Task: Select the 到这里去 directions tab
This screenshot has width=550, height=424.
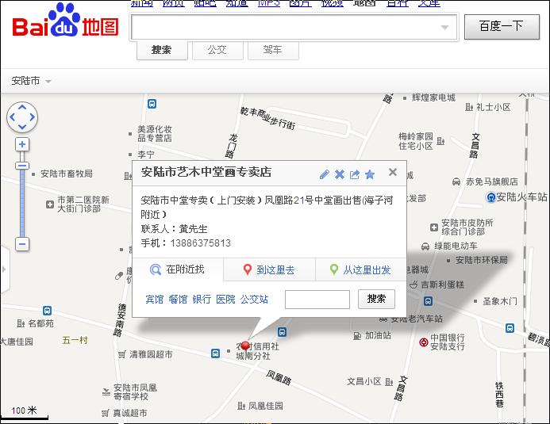Action: pos(269,269)
